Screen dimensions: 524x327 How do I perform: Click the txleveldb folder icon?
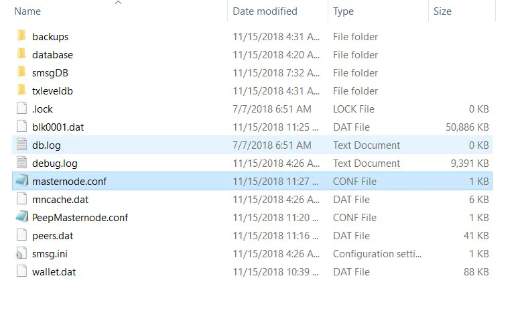click(x=21, y=90)
